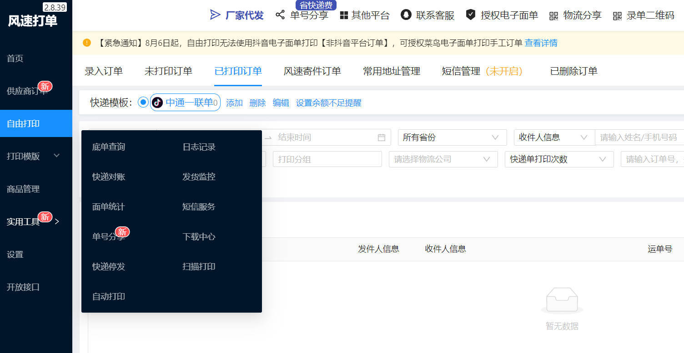Expand the 打印模版 sidebar chevron
The width and height of the screenshot is (684, 353).
pos(57,156)
